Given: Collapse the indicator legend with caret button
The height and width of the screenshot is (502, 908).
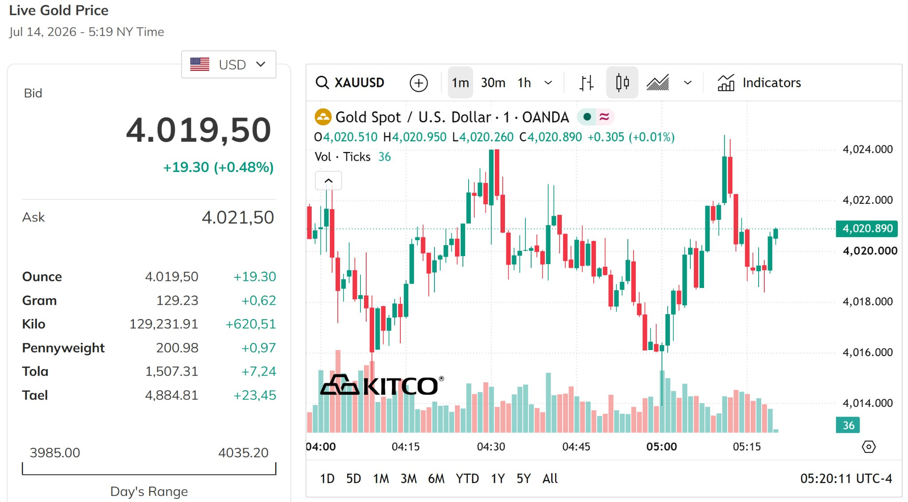Looking at the screenshot, I should point(328,180).
